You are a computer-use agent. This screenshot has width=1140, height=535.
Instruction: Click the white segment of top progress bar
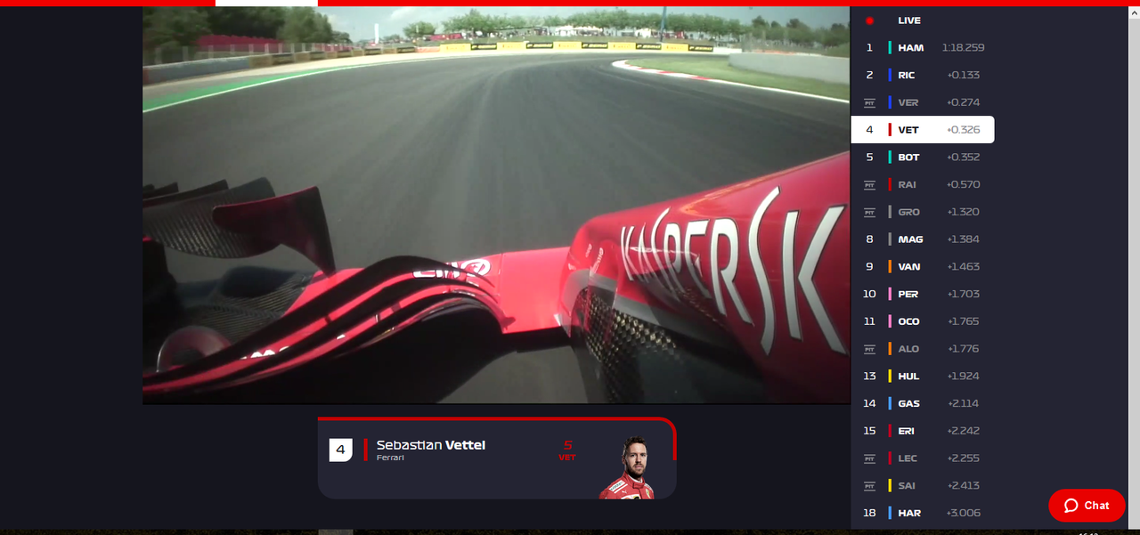click(266, 3)
